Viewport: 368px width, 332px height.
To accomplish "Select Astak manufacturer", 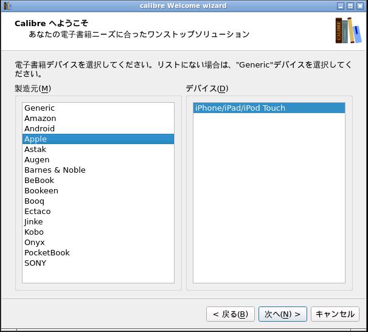I will pos(98,149).
